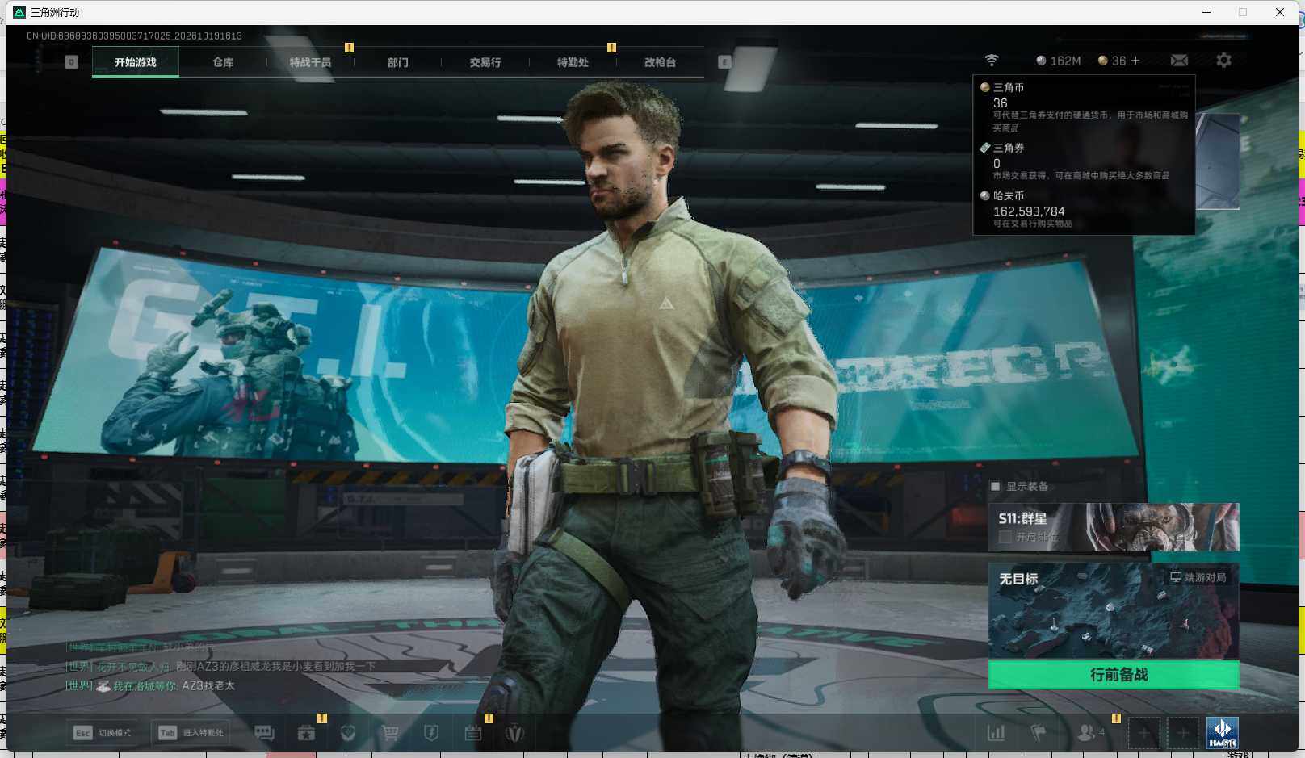Viewport: 1305px width, 758px height.
Task: Click the Esc 切换模式 button
Action: (102, 733)
